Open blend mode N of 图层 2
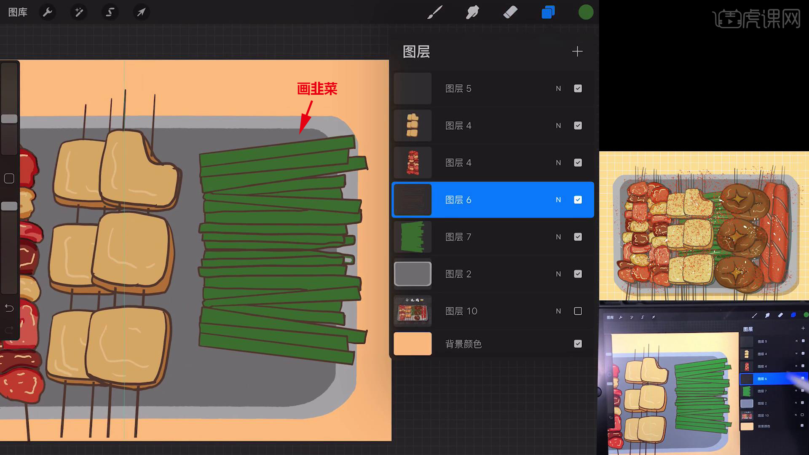The image size is (809, 455). coord(558,274)
